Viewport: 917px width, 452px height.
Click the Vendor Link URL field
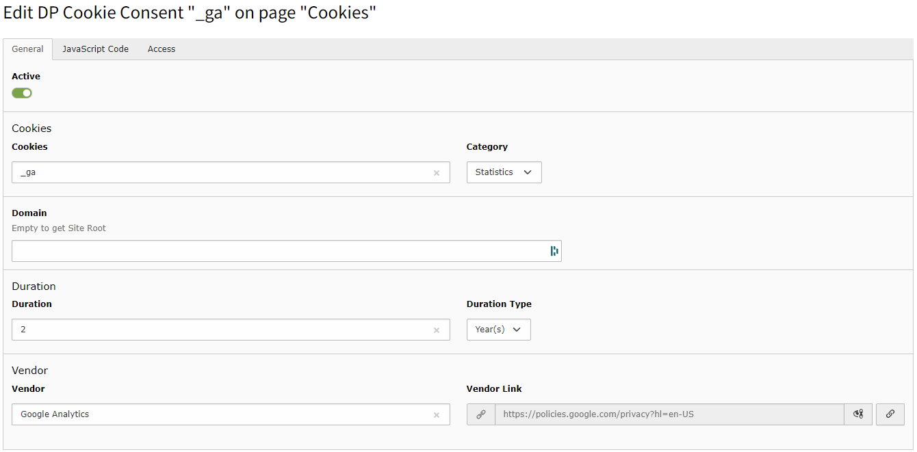[x=669, y=414]
